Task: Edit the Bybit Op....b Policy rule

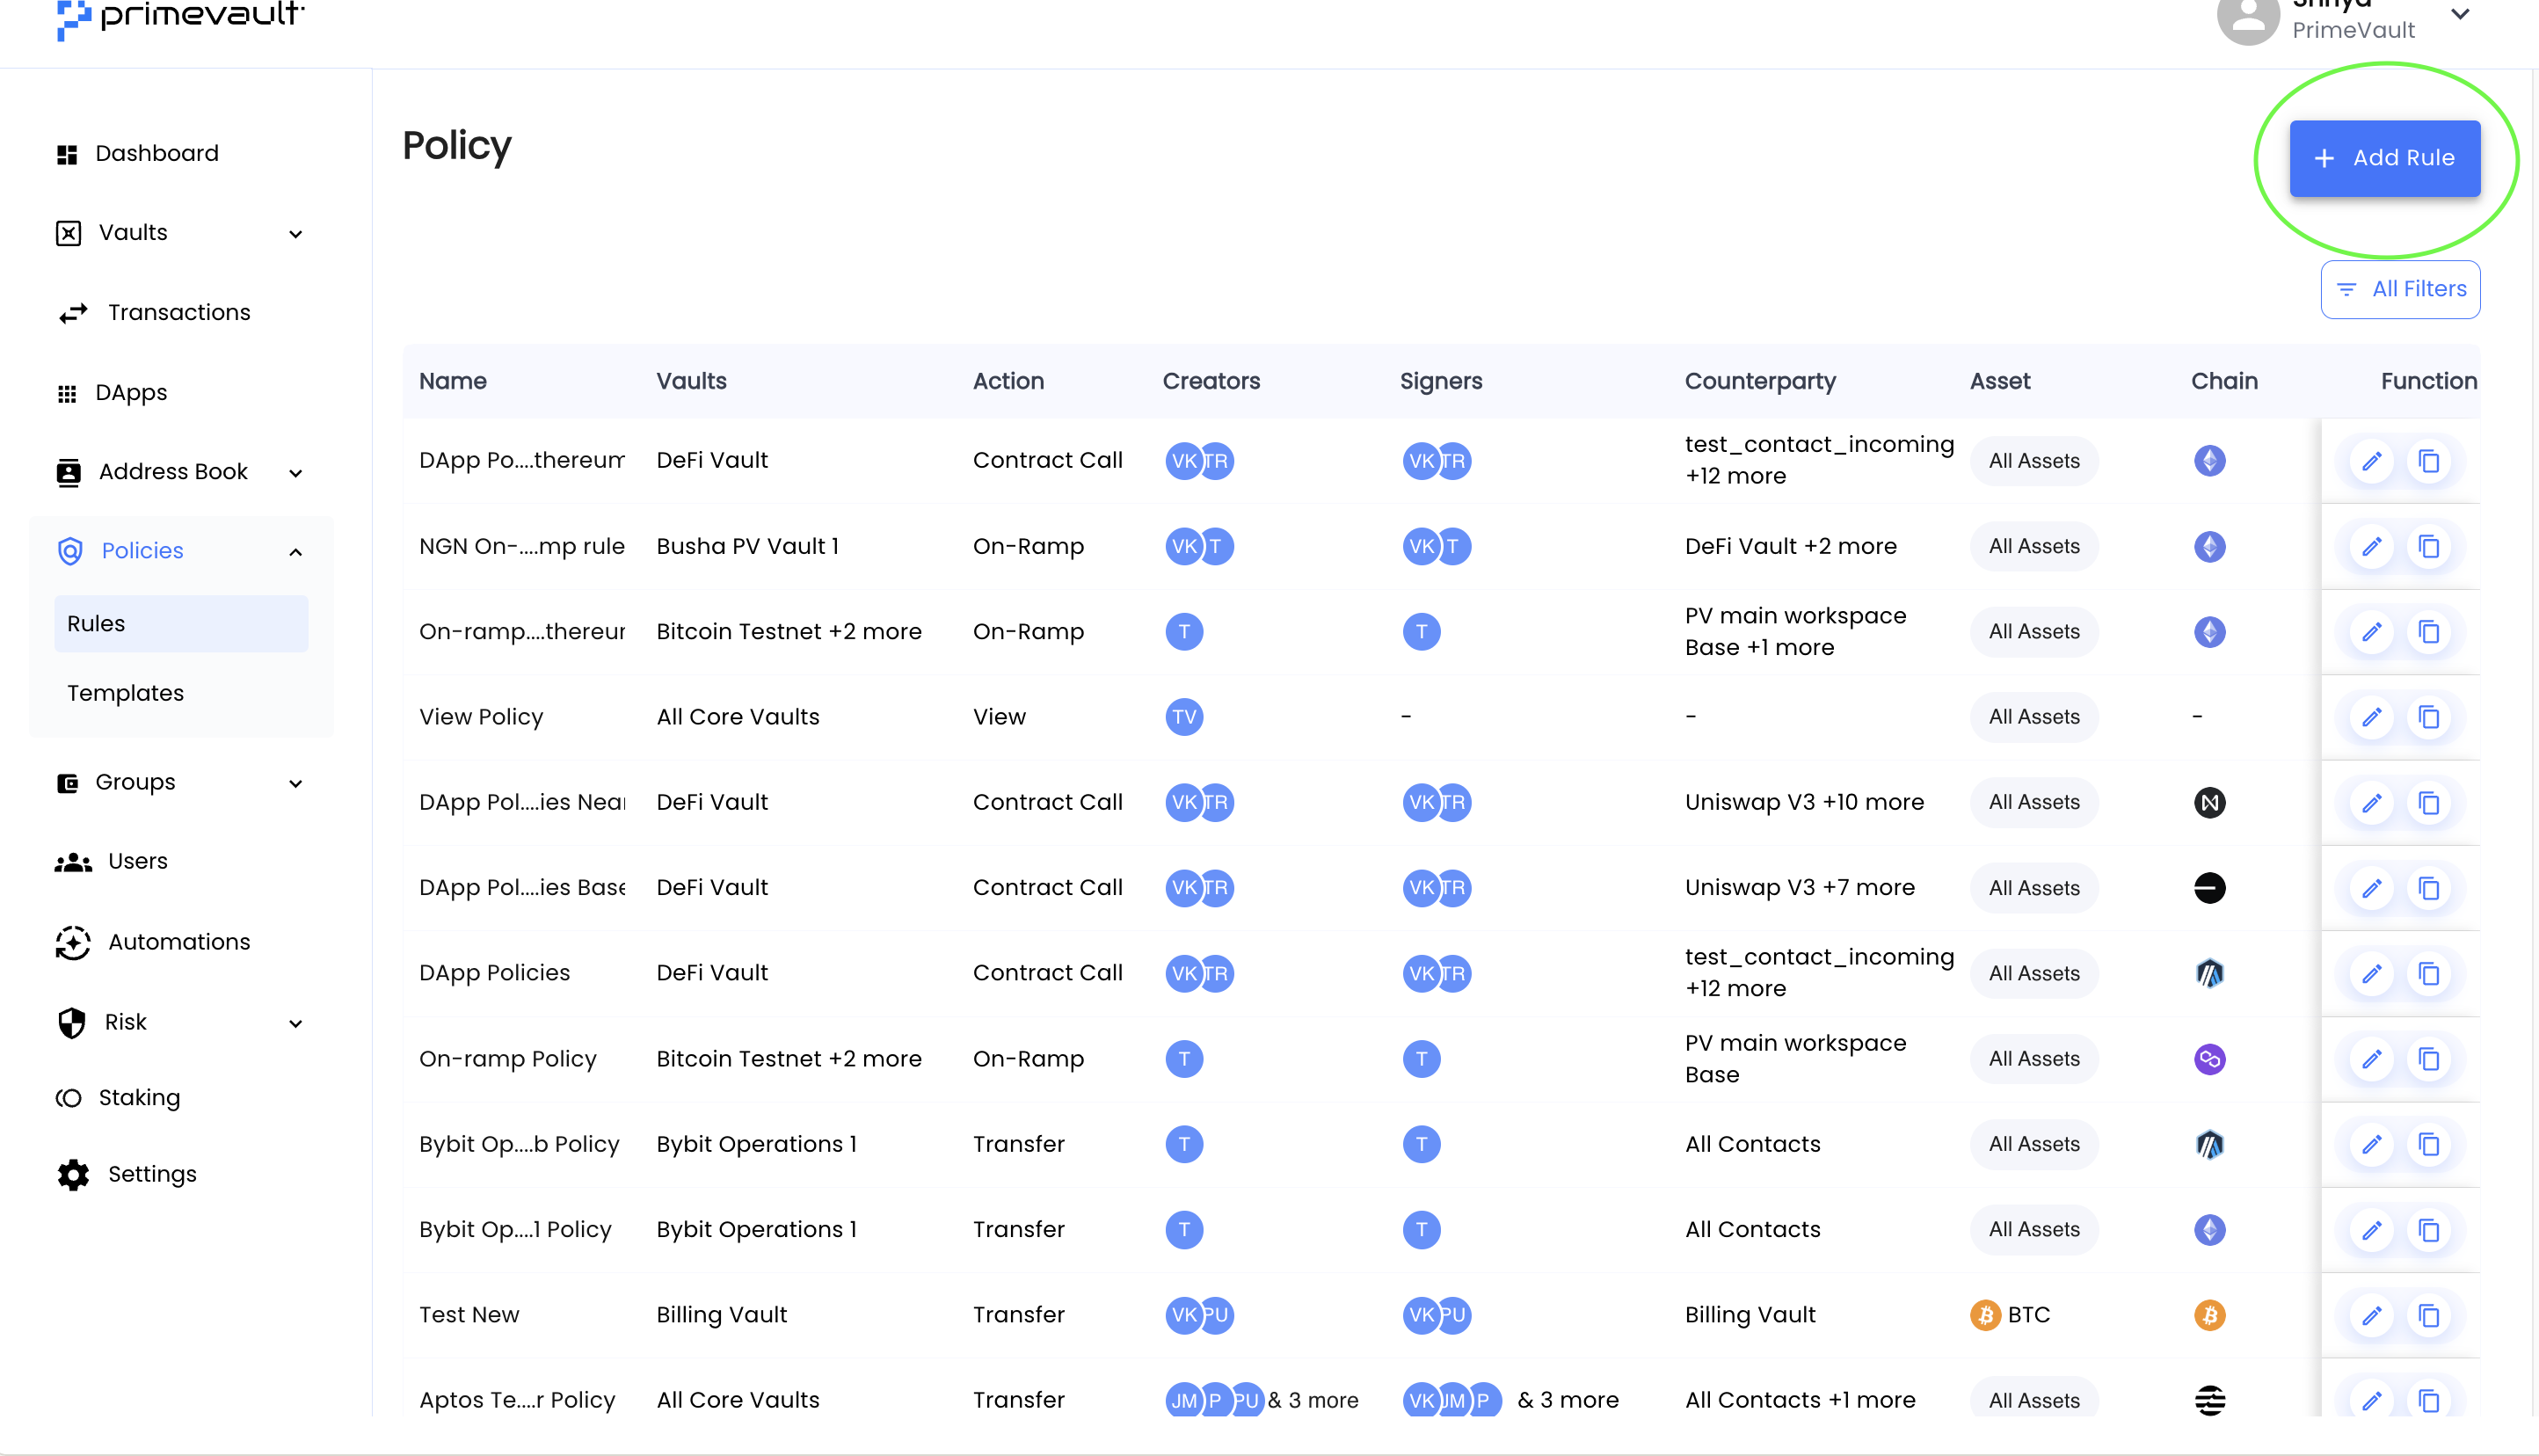Action: (2371, 1144)
